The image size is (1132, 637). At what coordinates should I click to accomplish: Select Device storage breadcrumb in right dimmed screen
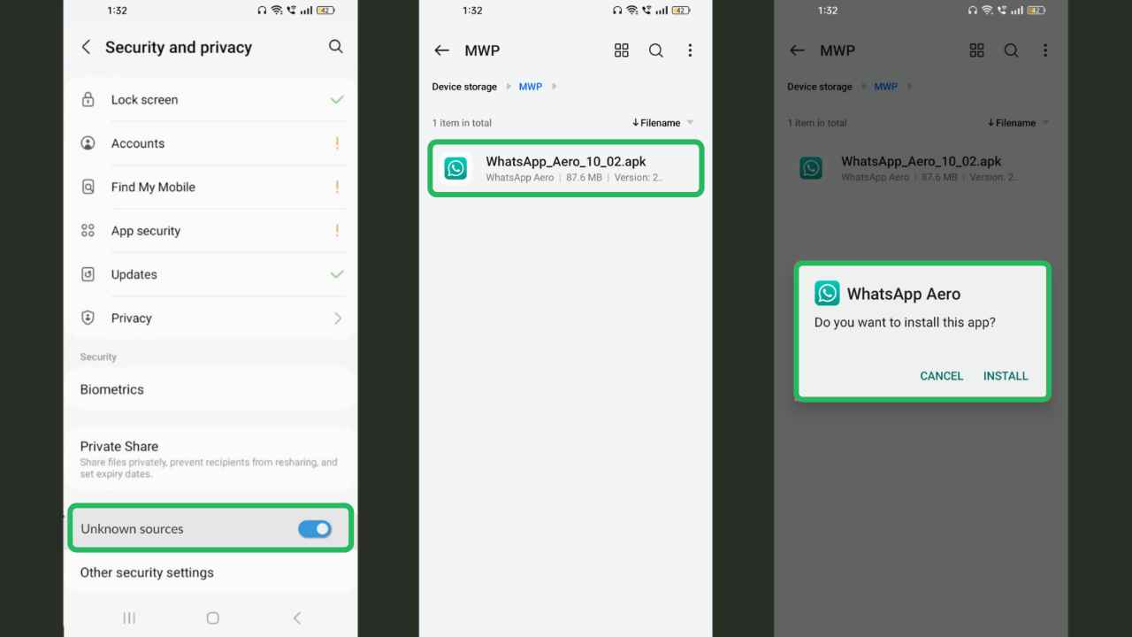click(x=820, y=87)
